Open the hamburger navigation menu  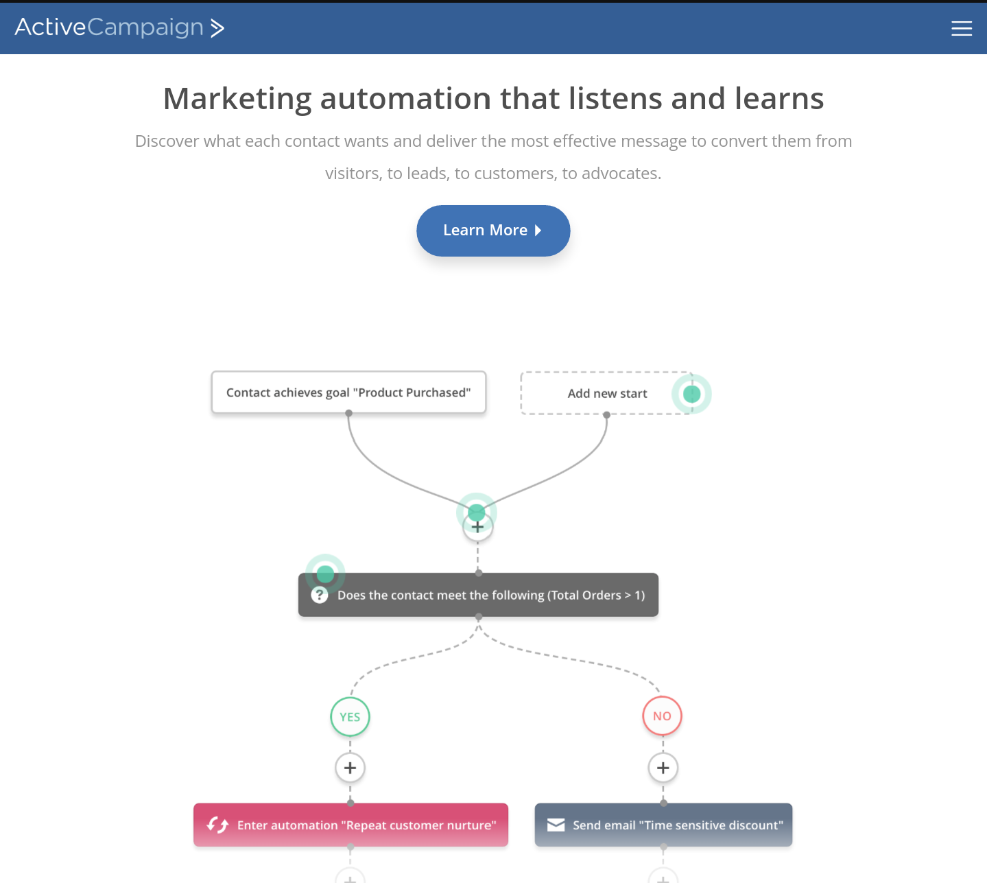click(x=962, y=28)
